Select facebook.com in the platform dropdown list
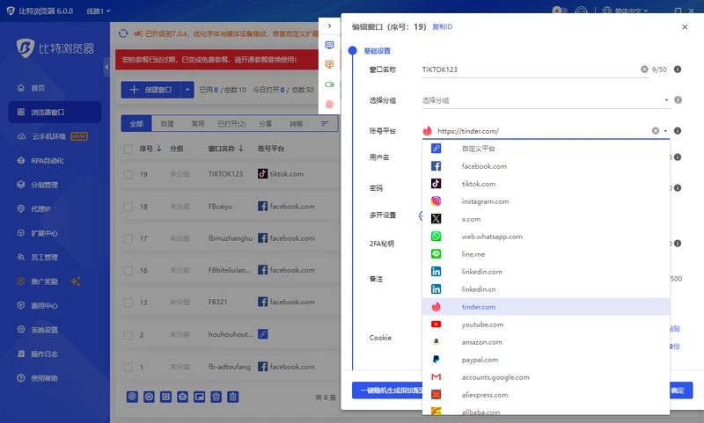The height and width of the screenshot is (423, 704). 546,166
